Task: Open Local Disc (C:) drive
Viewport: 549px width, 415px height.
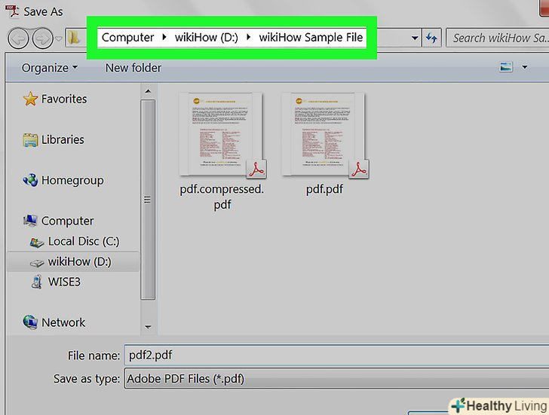Action: pos(84,241)
